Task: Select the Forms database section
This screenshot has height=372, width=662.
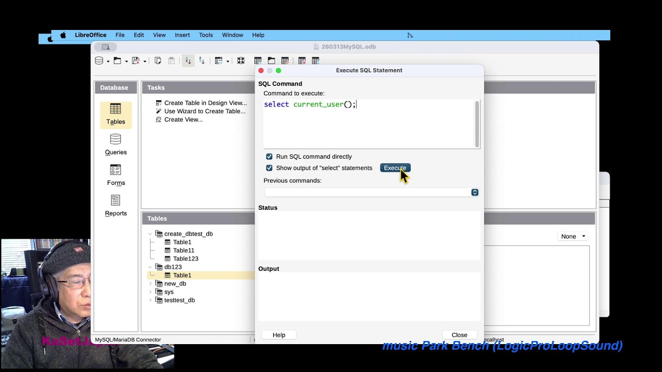Action: 116,176
